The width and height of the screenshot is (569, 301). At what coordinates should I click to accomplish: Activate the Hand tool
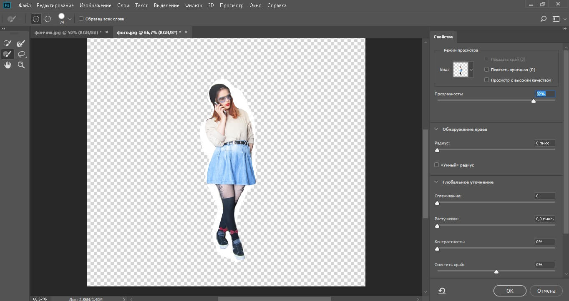(8, 65)
